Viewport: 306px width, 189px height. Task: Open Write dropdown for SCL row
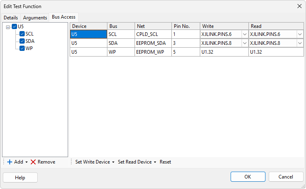click(244, 34)
